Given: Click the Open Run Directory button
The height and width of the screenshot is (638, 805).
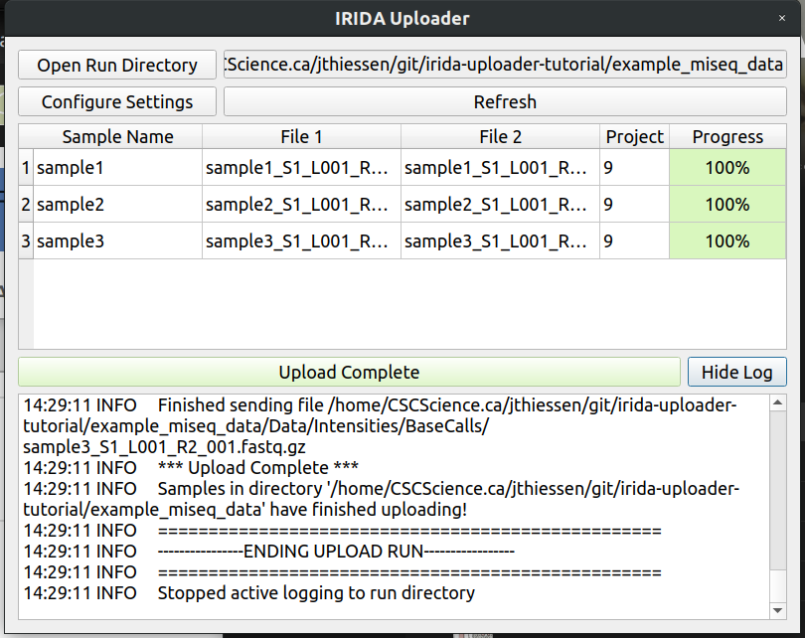Looking at the screenshot, I should (x=117, y=65).
